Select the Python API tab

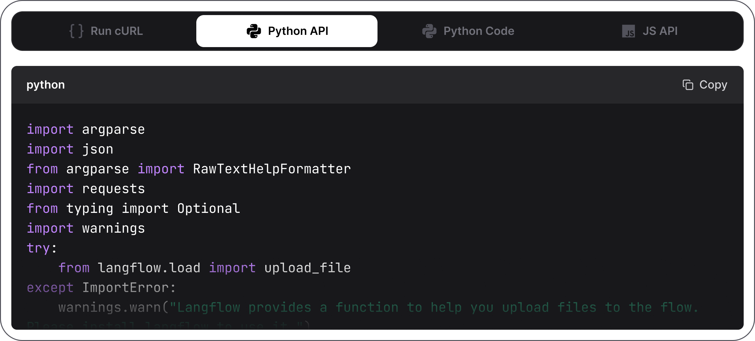pos(287,31)
